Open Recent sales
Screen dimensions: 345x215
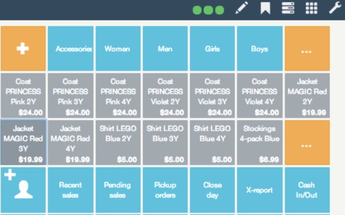tap(71, 190)
